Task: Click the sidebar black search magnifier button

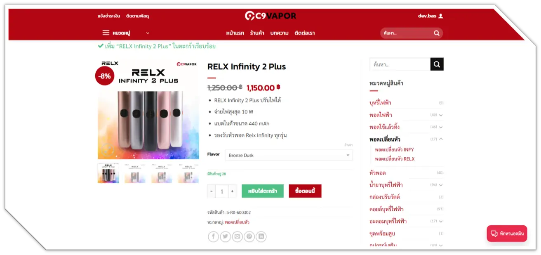Action: 437,64
